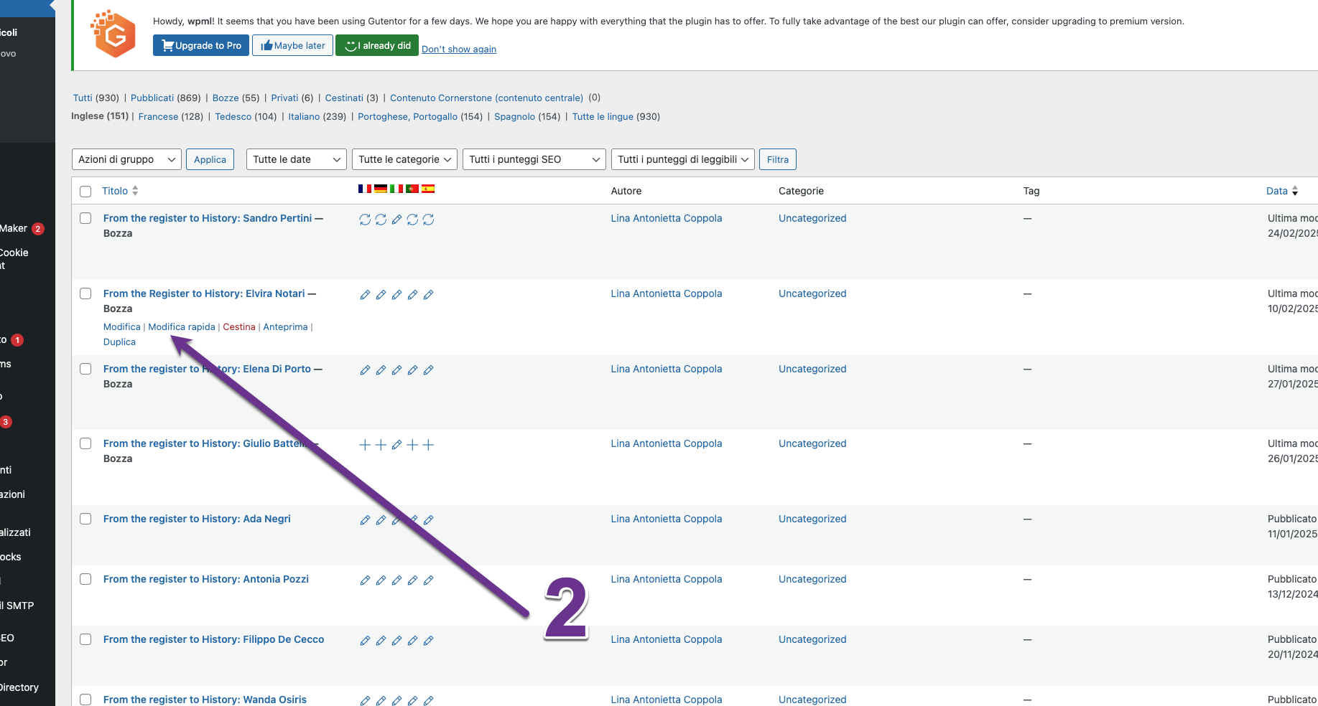The height and width of the screenshot is (706, 1318).
Task: Check the Ada Negri post checkbox
Action: (85, 519)
